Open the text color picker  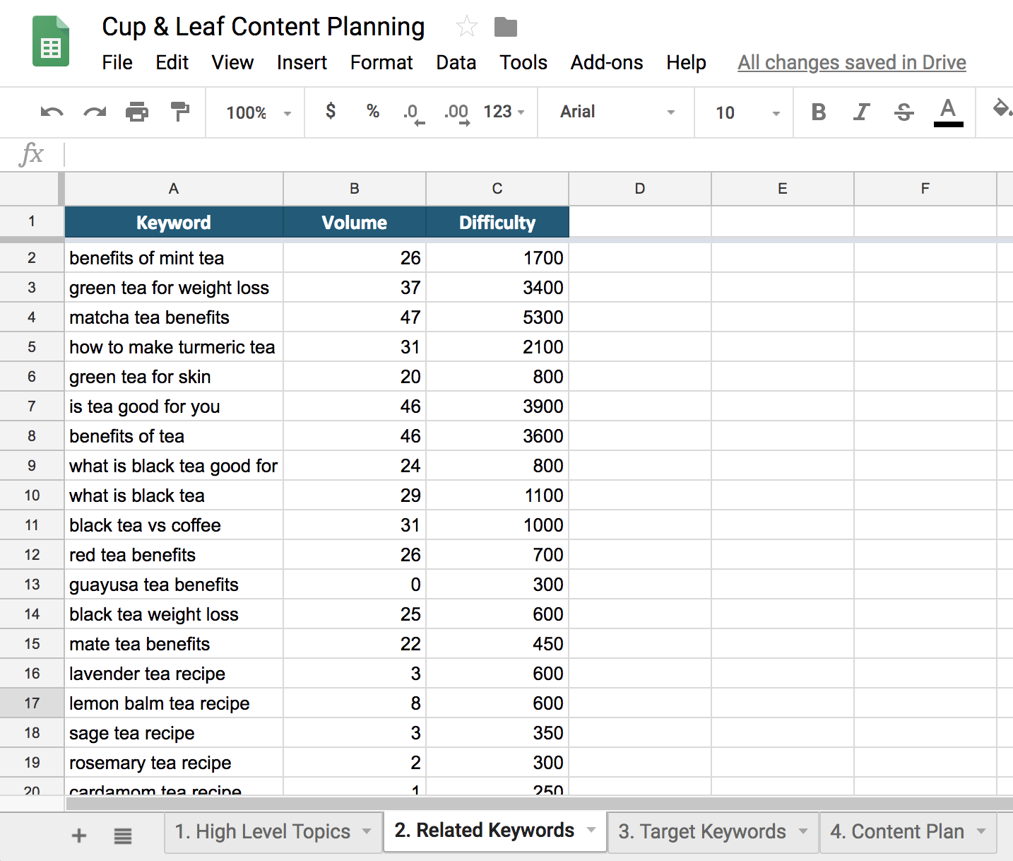click(948, 112)
